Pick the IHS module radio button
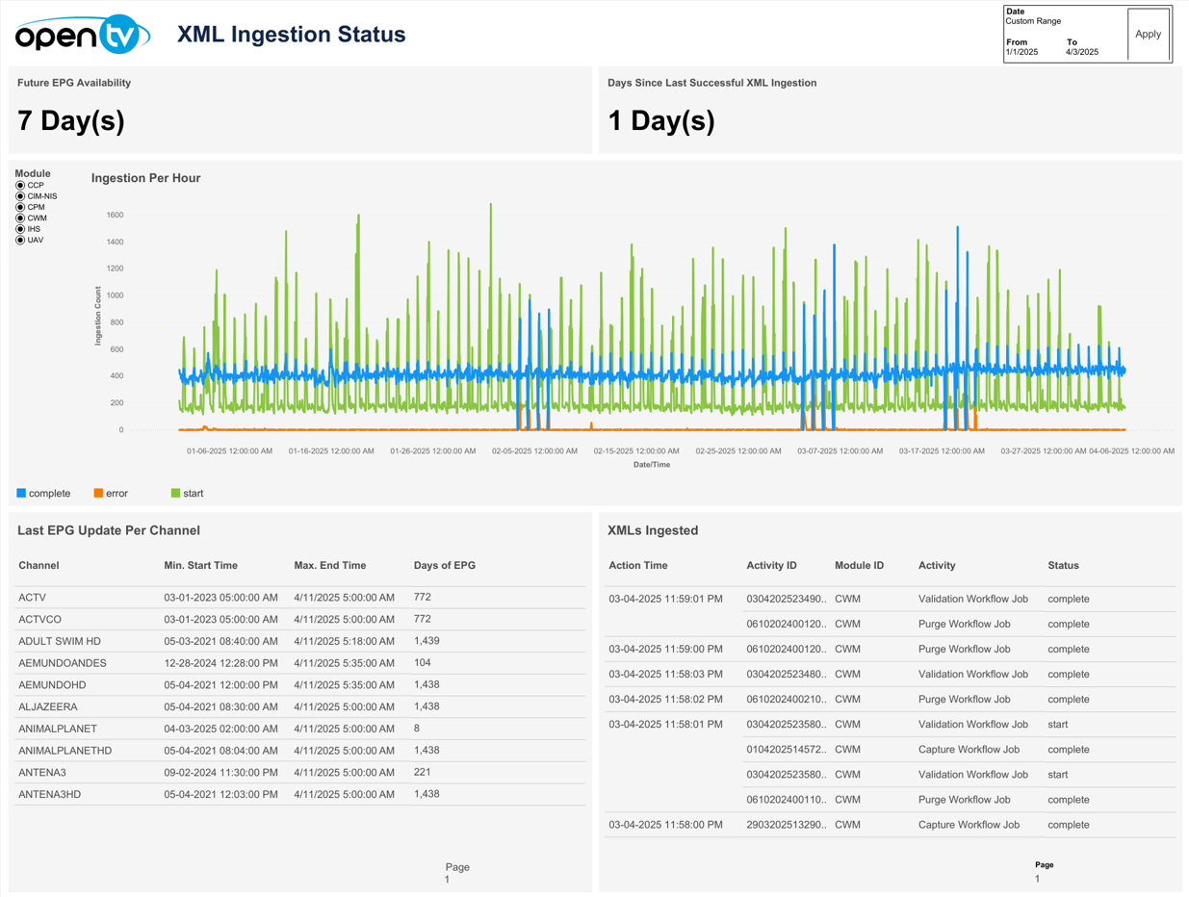This screenshot has height=897, width=1189. [x=20, y=229]
